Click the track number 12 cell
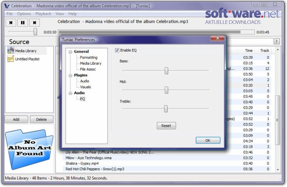287x187 pixels. click(x=267, y=68)
